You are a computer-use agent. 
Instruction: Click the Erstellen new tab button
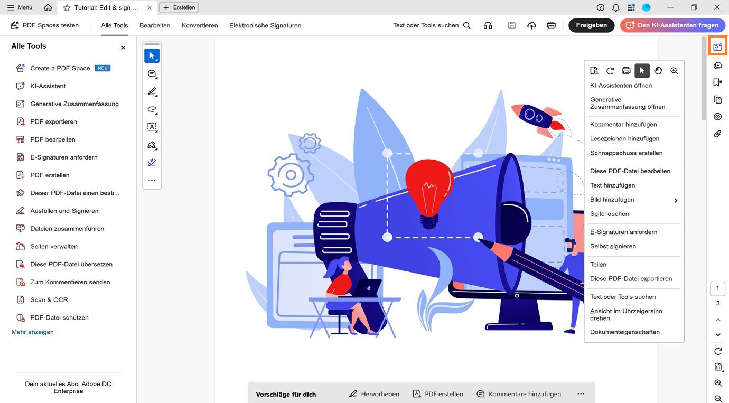[179, 7]
